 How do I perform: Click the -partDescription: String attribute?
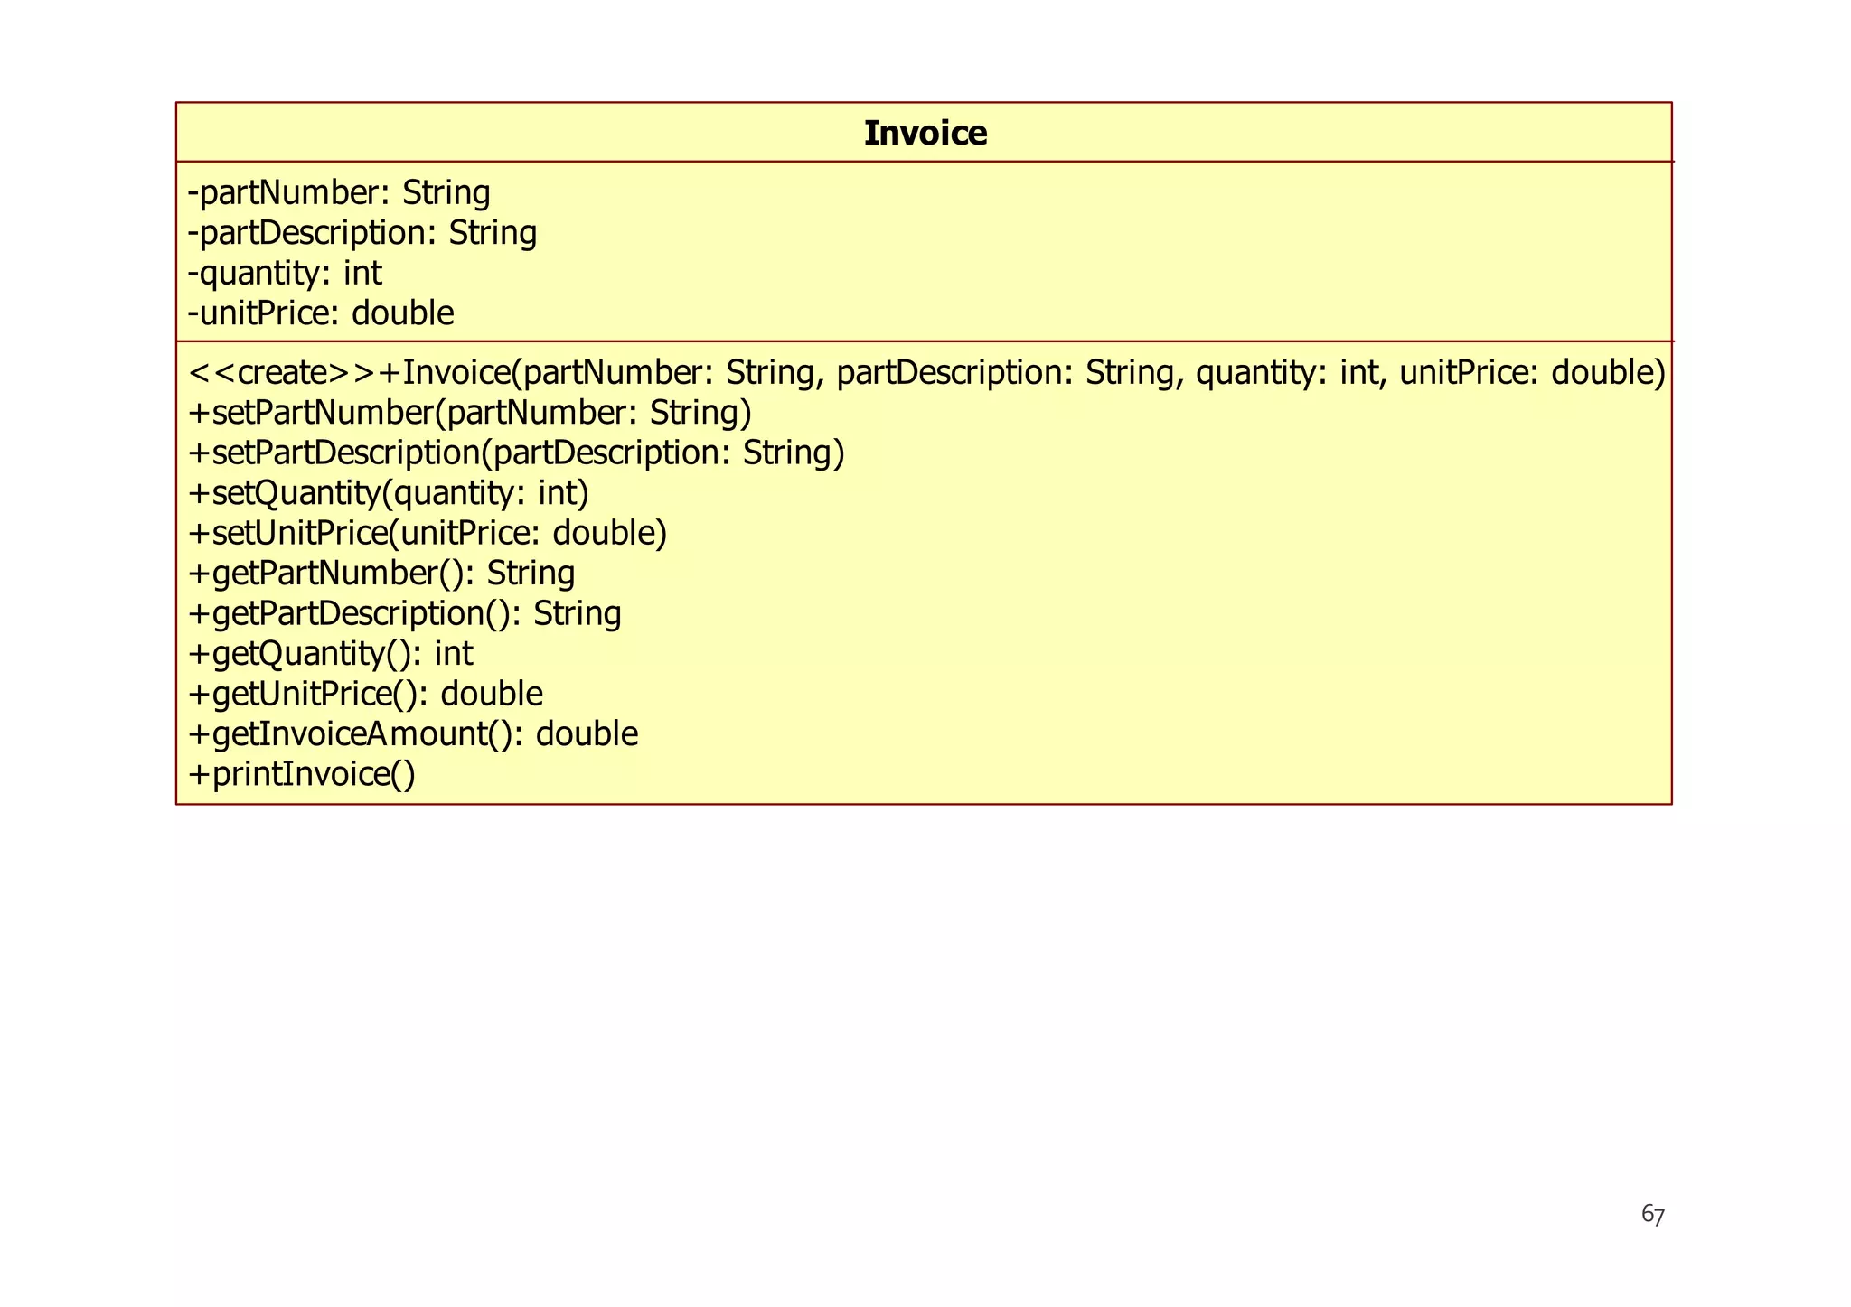[362, 233]
